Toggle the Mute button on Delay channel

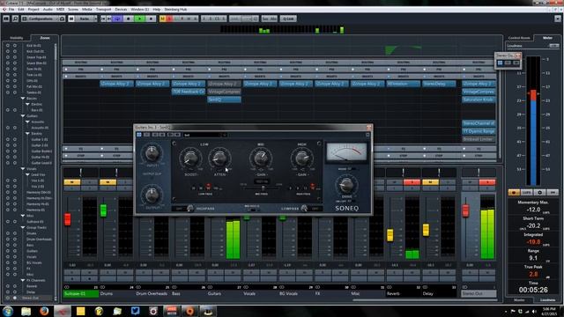(x=430, y=182)
